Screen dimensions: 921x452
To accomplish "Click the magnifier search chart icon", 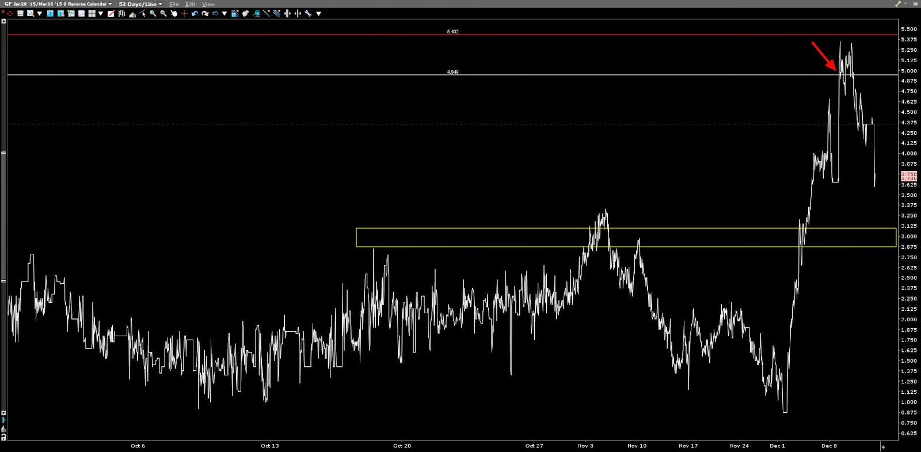I will [x=31, y=13].
